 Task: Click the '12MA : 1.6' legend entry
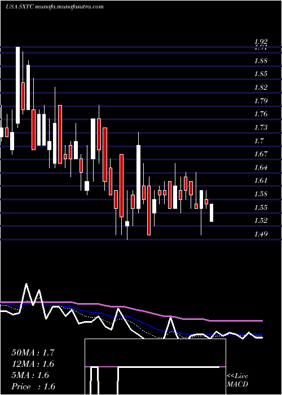33,364
